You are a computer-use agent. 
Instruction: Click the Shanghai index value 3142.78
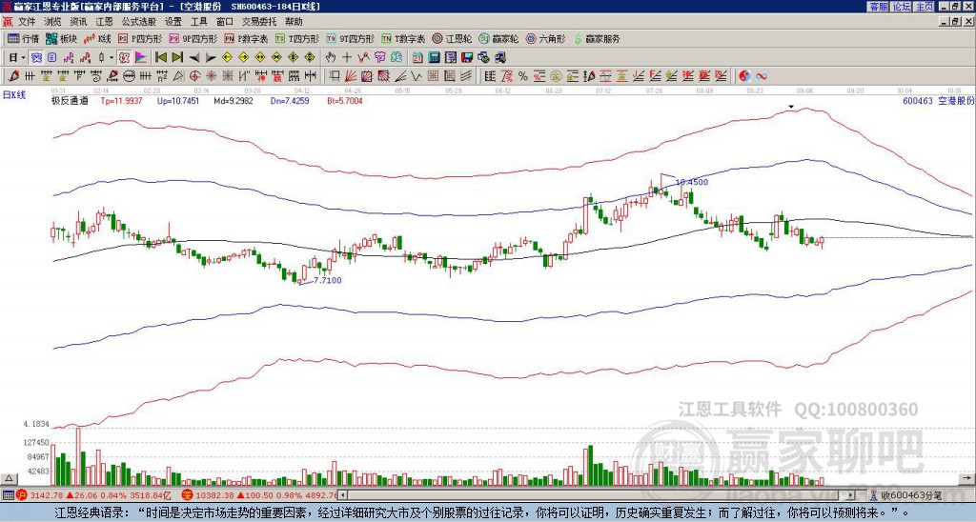pyautogui.click(x=46, y=495)
